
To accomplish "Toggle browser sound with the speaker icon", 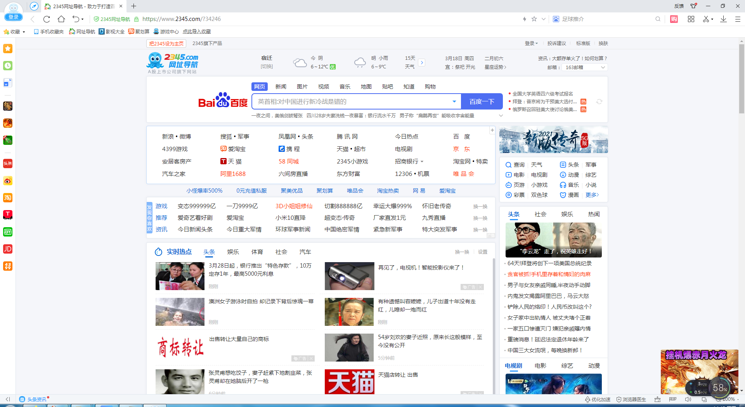I will click(x=688, y=399).
